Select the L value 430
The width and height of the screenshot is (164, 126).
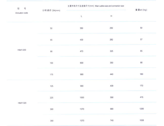click(81, 40)
